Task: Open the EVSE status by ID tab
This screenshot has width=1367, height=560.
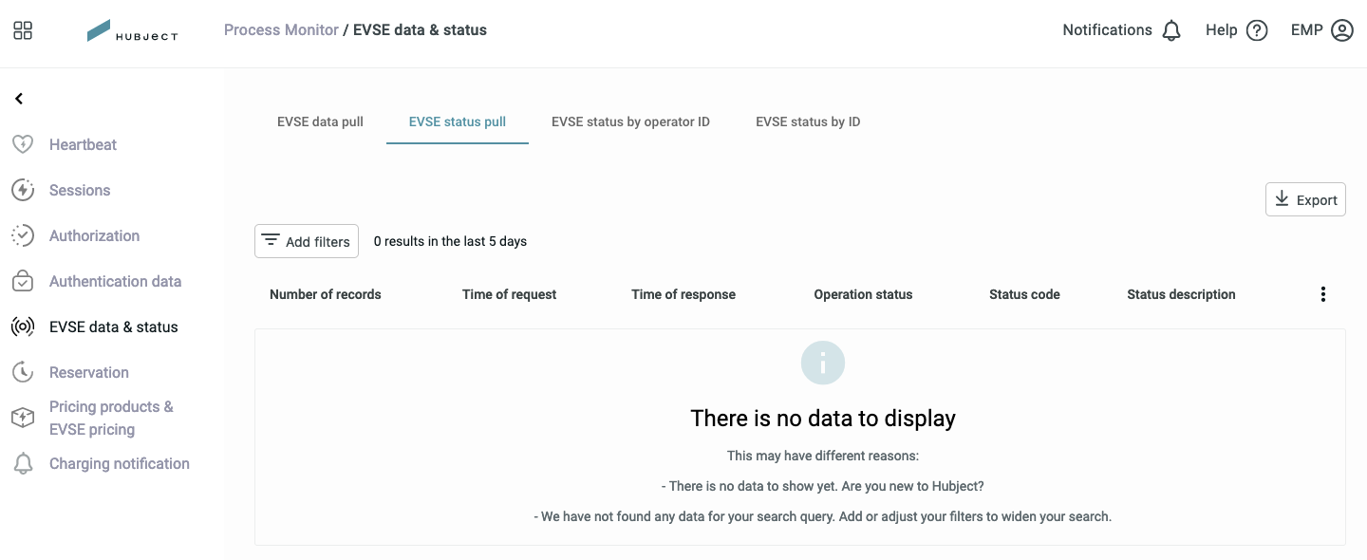Action: [x=808, y=121]
